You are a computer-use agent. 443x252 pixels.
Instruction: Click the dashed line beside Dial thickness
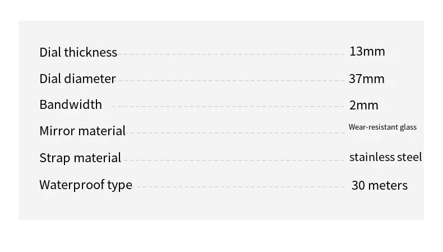(231, 54)
